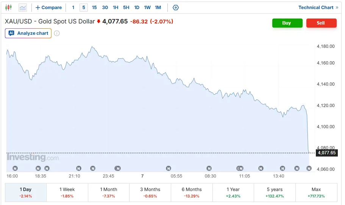Select the 30 minute interval
Screen dimensions: 345x205
pos(105,8)
